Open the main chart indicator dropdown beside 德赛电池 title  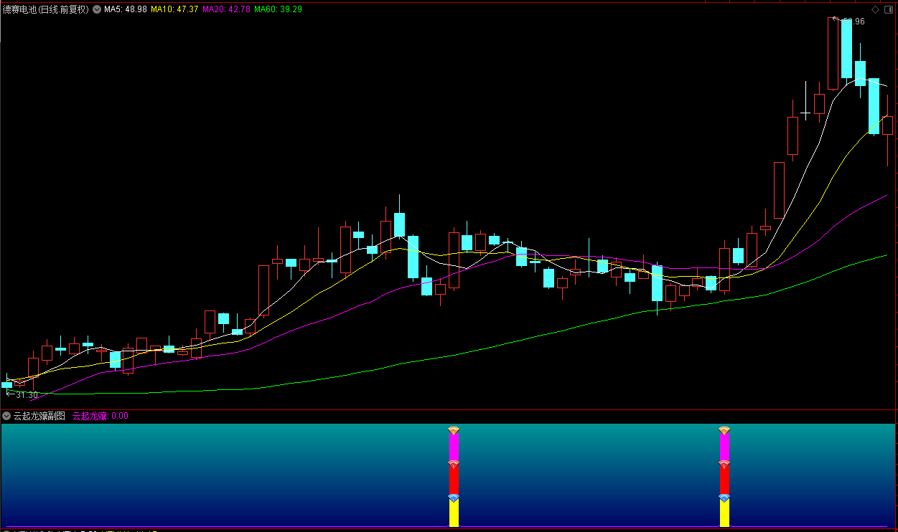click(96, 10)
